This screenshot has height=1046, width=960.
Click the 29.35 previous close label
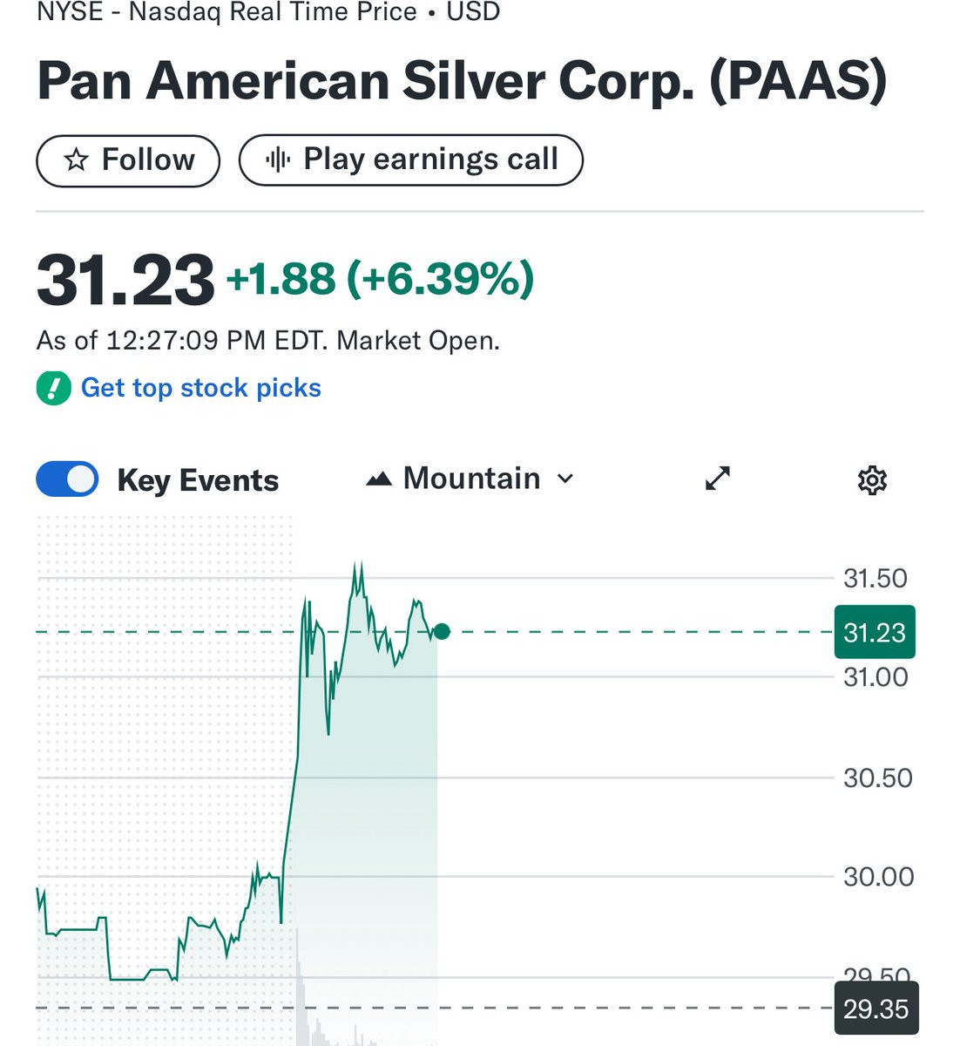(875, 1009)
